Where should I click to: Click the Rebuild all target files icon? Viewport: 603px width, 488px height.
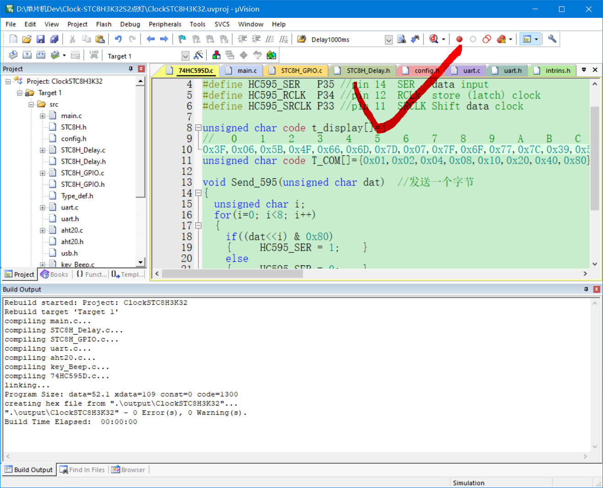[x=41, y=55]
